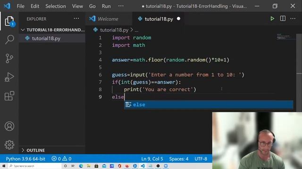Open Windows Start menu
The height and width of the screenshot is (169, 302).
pos(4,166)
